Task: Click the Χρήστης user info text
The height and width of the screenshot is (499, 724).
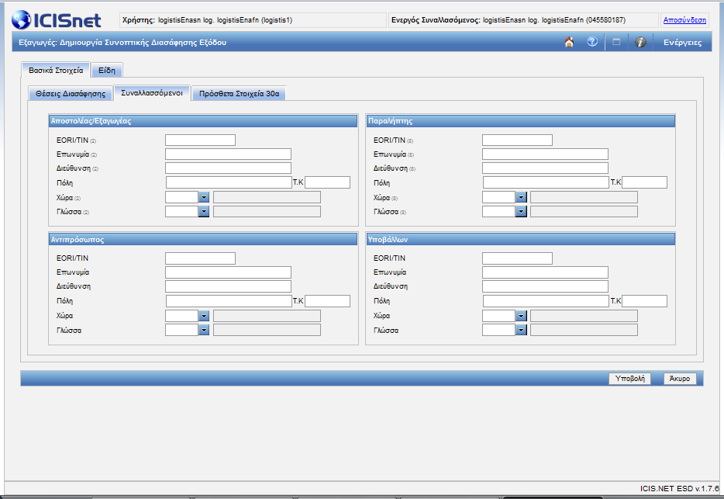Action: [x=207, y=20]
